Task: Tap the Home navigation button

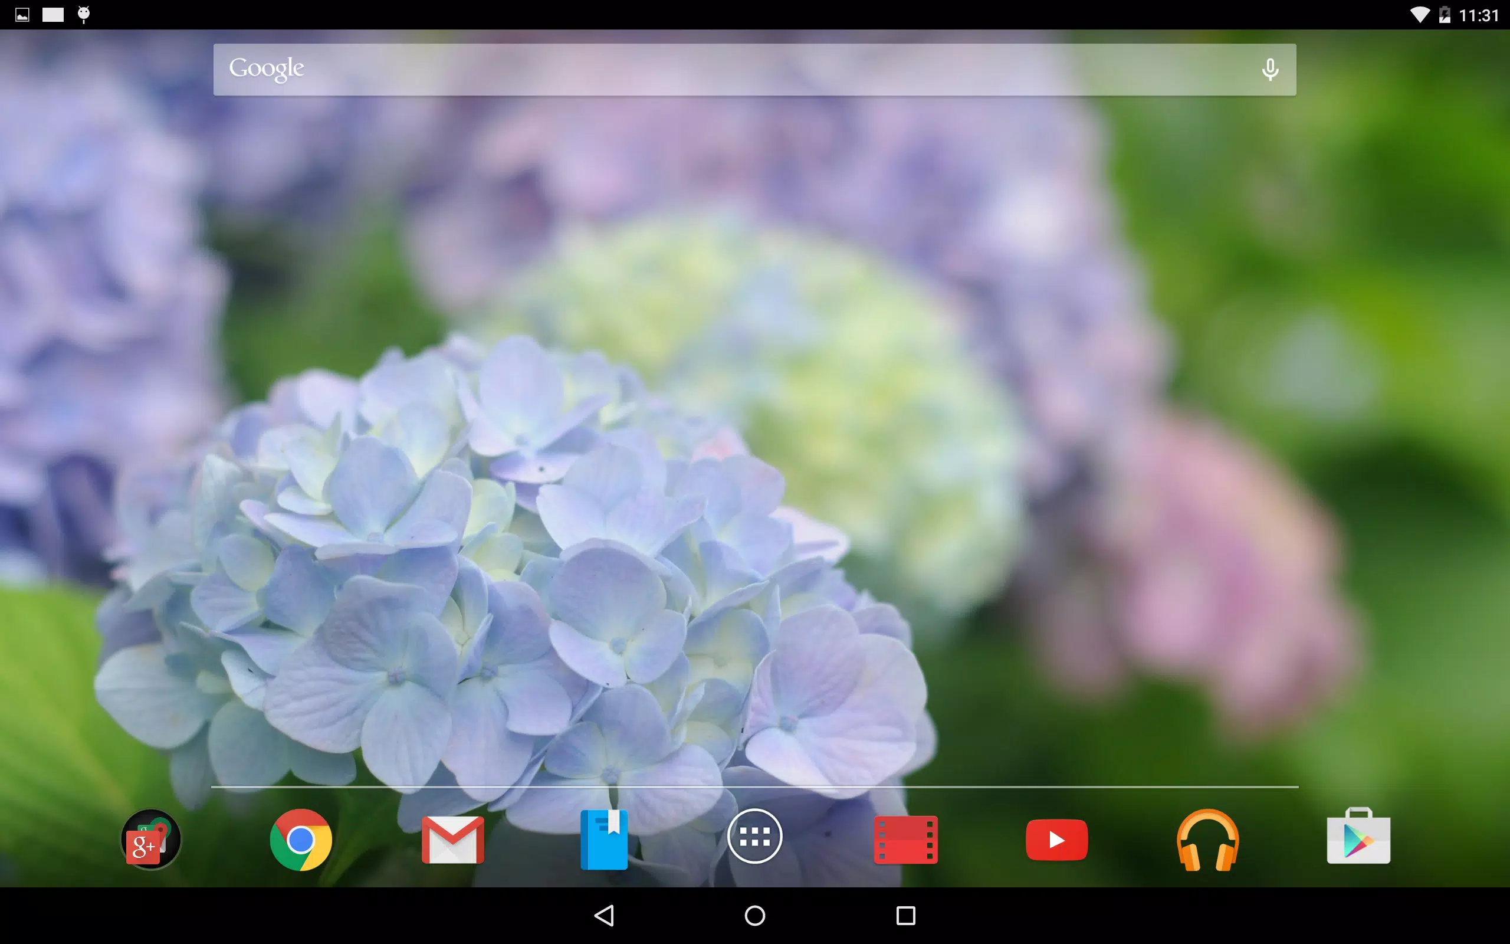Action: 755,915
